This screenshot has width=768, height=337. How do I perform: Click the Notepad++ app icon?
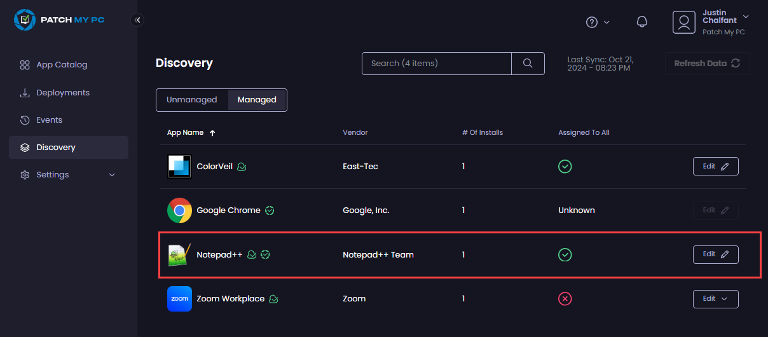pyautogui.click(x=179, y=254)
